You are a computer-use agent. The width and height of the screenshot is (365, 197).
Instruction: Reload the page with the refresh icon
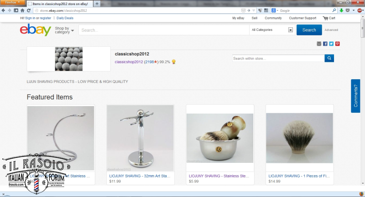(x=29, y=10)
